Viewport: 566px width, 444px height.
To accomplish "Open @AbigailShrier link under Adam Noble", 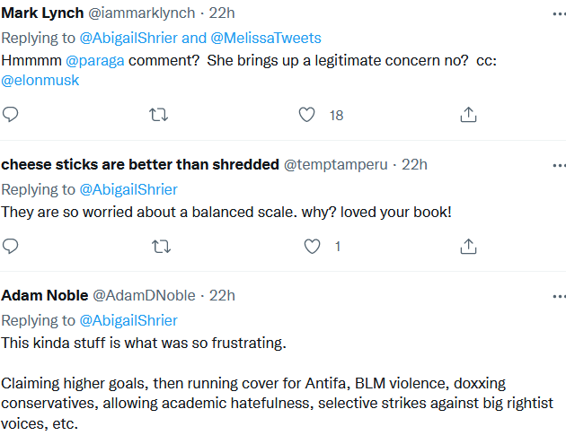I will click(128, 321).
